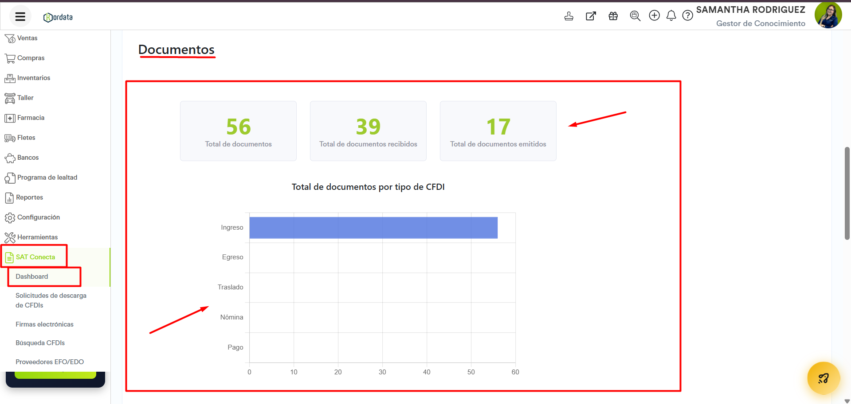This screenshot has height=404, width=851.
Task: Click the plus circle add icon
Action: point(654,16)
